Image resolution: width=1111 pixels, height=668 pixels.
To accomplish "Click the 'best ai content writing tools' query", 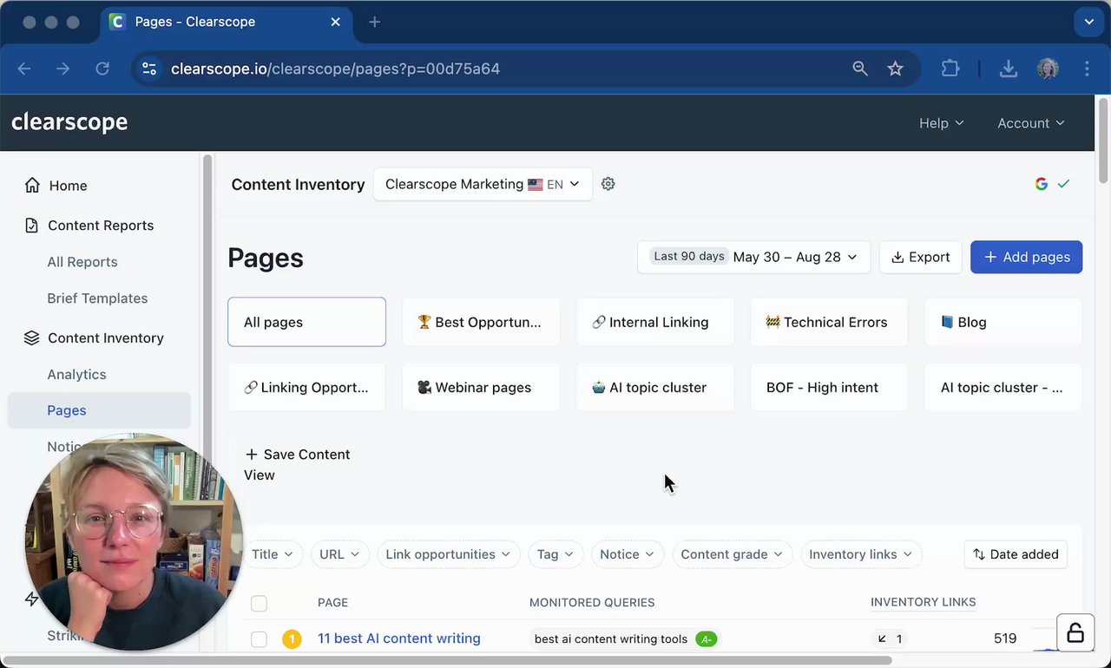I will pyautogui.click(x=611, y=639).
